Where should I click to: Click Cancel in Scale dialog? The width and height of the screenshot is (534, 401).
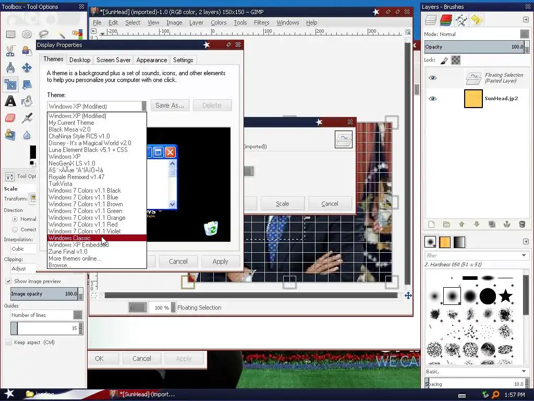click(330, 204)
